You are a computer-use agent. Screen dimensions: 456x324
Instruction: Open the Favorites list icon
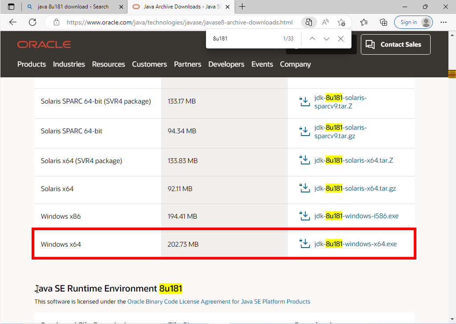point(364,22)
